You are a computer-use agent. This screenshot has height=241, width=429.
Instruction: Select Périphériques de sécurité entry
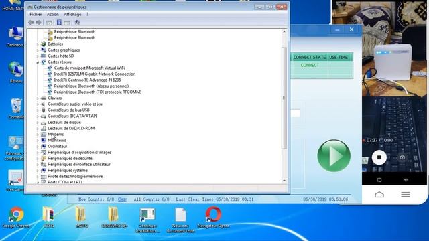point(70,158)
